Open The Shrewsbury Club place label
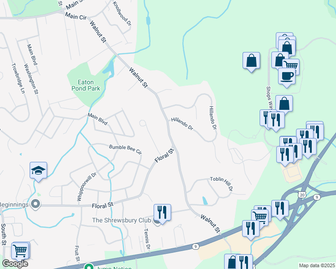Image resolution: width=336 pixels, height=269 pixels. tap(121, 220)
